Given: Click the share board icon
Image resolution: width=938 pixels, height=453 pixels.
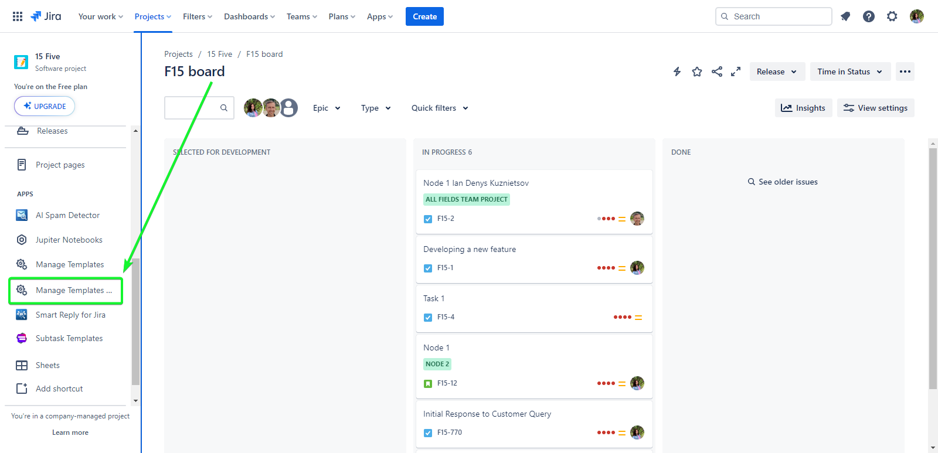Looking at the screenshot, I should pyautogui.click(x=716, y=71).
